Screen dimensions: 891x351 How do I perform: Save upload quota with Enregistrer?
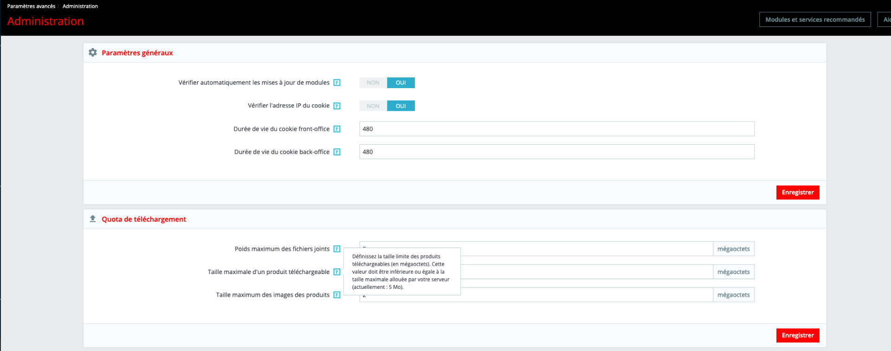[x=798, y=335]
